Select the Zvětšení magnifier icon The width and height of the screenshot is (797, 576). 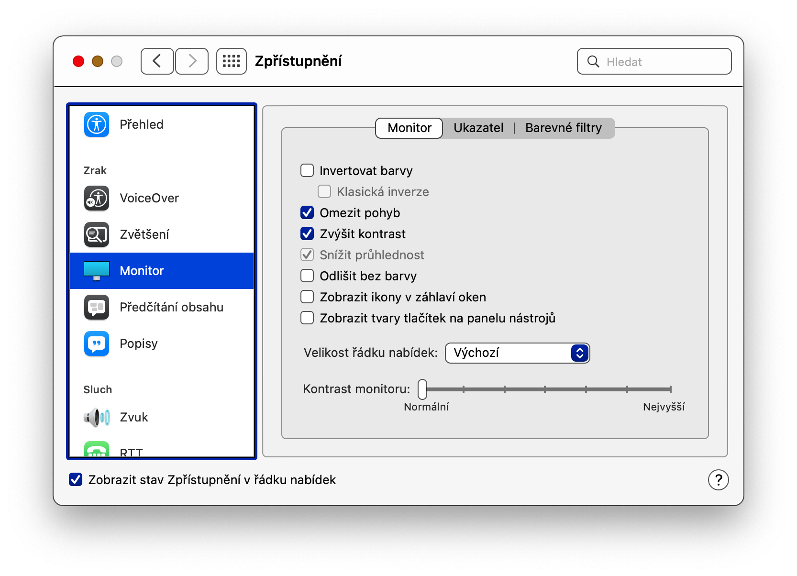coord(97,234)
